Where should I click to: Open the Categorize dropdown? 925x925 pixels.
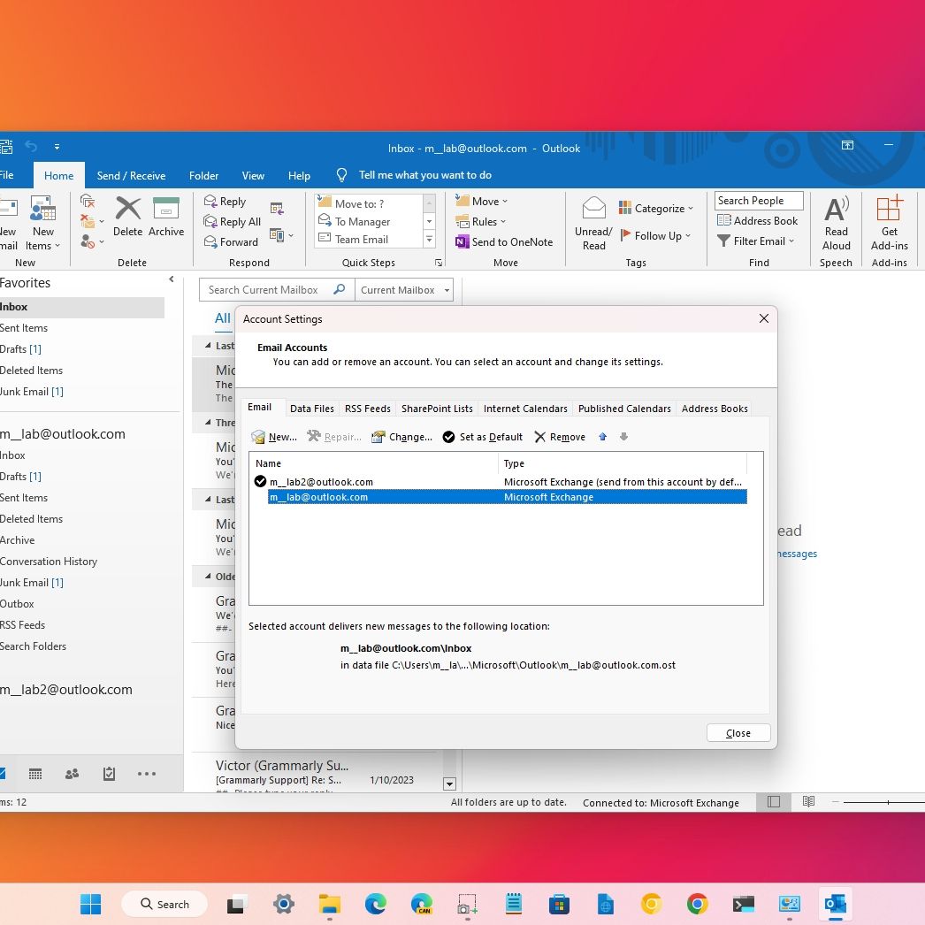coord(655,209)
